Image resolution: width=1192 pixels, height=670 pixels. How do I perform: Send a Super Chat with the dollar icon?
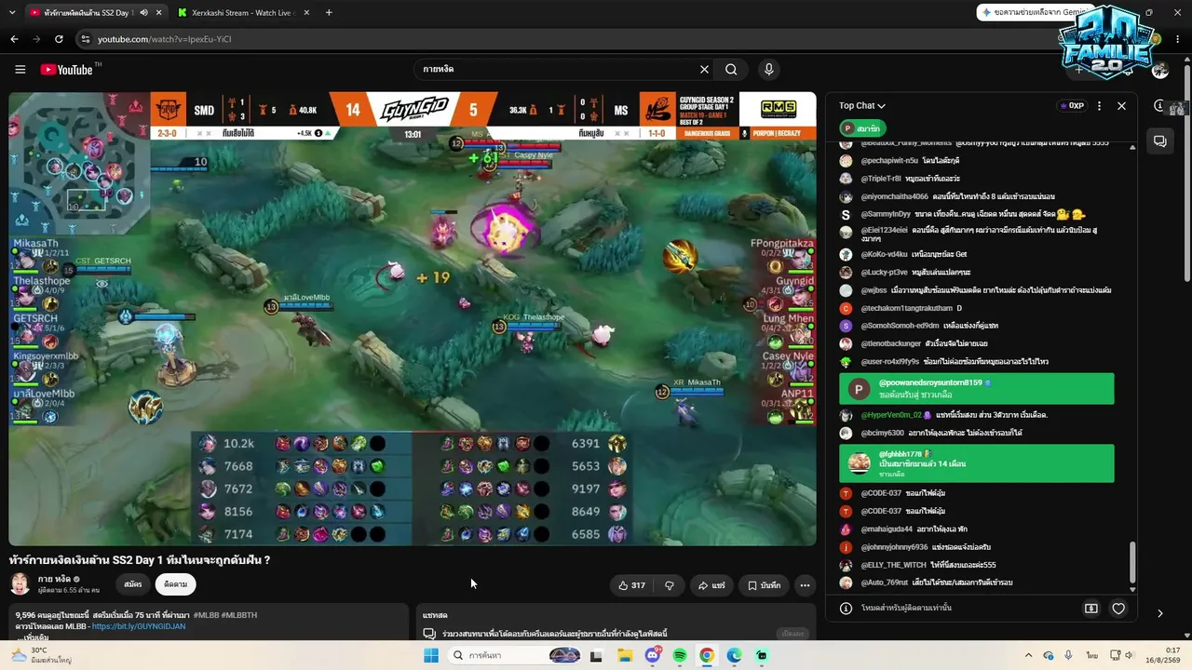pos(1091,609)
